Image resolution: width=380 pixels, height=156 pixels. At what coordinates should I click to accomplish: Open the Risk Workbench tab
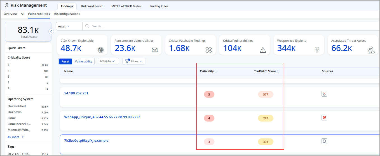tap(92, 6)
